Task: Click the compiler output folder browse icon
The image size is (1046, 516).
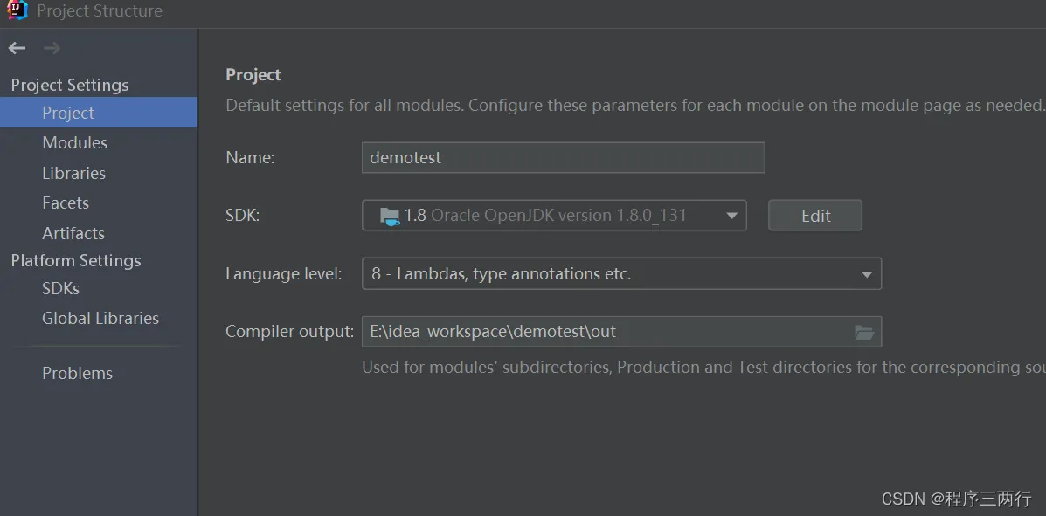Action: tap(864, 332)
